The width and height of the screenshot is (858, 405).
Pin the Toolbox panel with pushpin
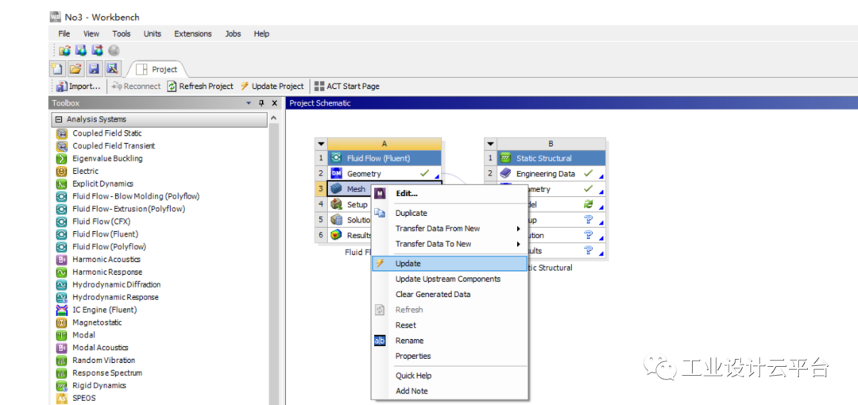(x=261, y=103)
